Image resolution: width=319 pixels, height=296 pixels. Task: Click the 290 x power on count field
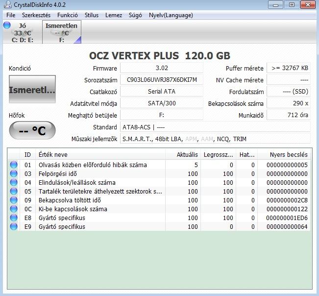(x=289, y=103)
